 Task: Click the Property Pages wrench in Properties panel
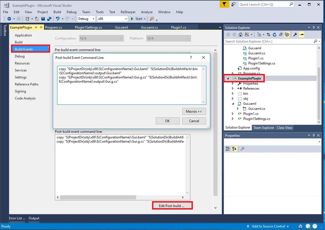(242, 149)
